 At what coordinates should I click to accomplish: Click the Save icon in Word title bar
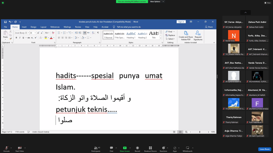(6, 22)
